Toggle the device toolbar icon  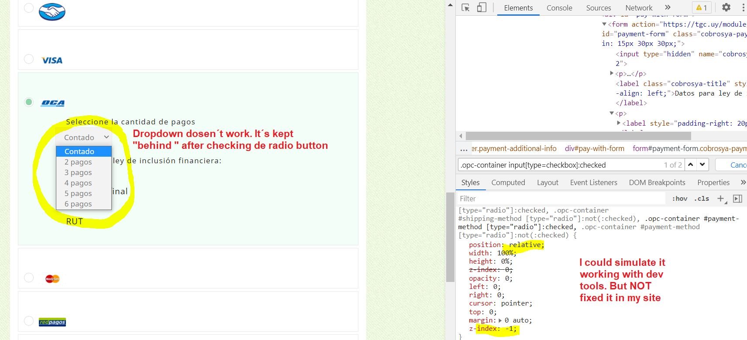(x=482, y=7)
